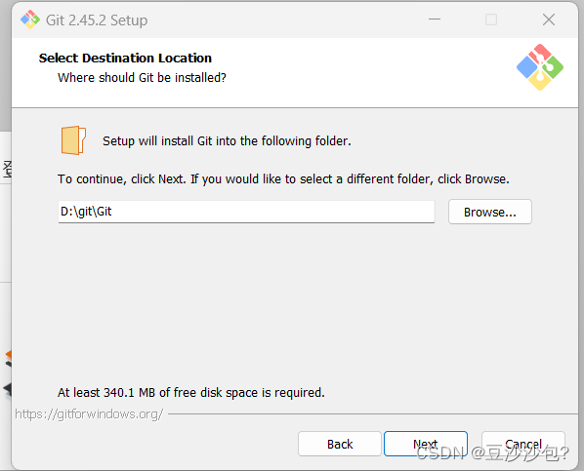Click the "Select Destination Location" heading
The image size is (584, 471).
(x=125, y=59)
